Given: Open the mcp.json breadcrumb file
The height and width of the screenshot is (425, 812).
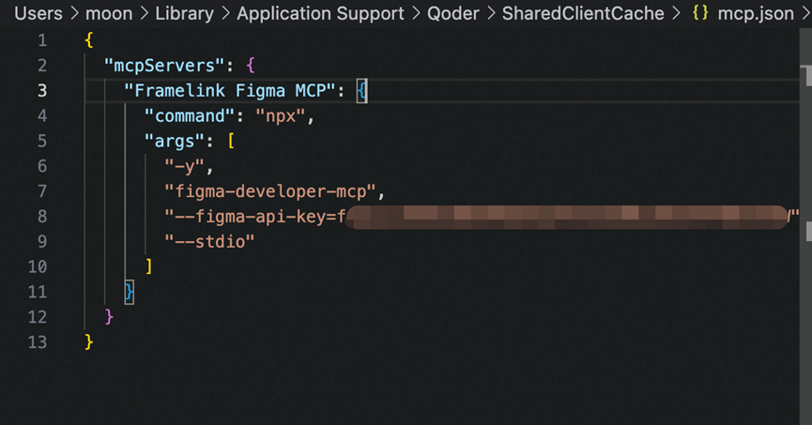Looking at the screenshot, I should (x=756, y=13).
